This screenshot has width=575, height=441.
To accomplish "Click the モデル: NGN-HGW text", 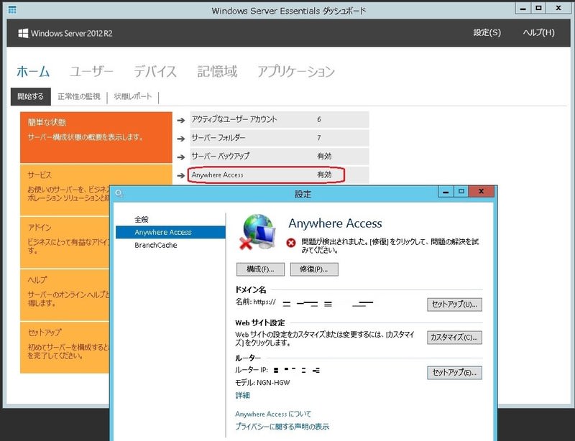I will [262, 383].
